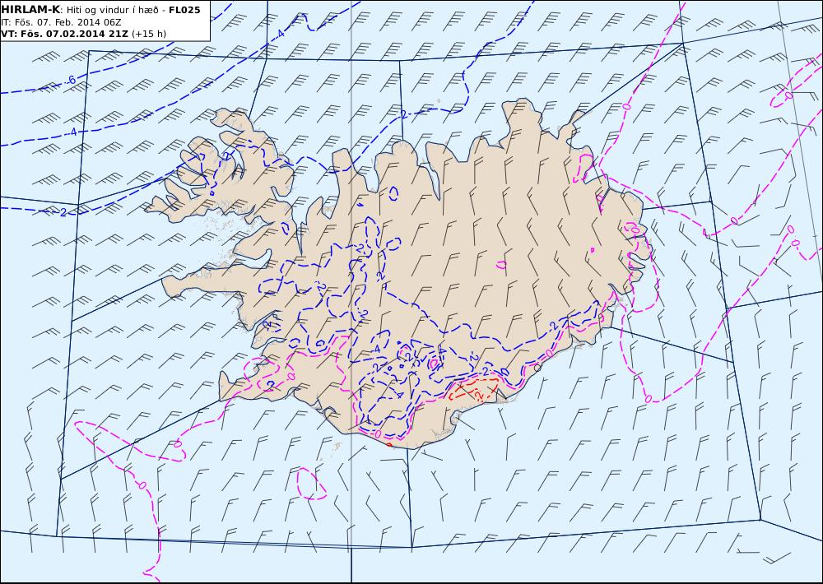The width and height of the screenshot is (823, 584).
Task: Click the red '2' isotherm label
Action: click(x=479, y=395)
